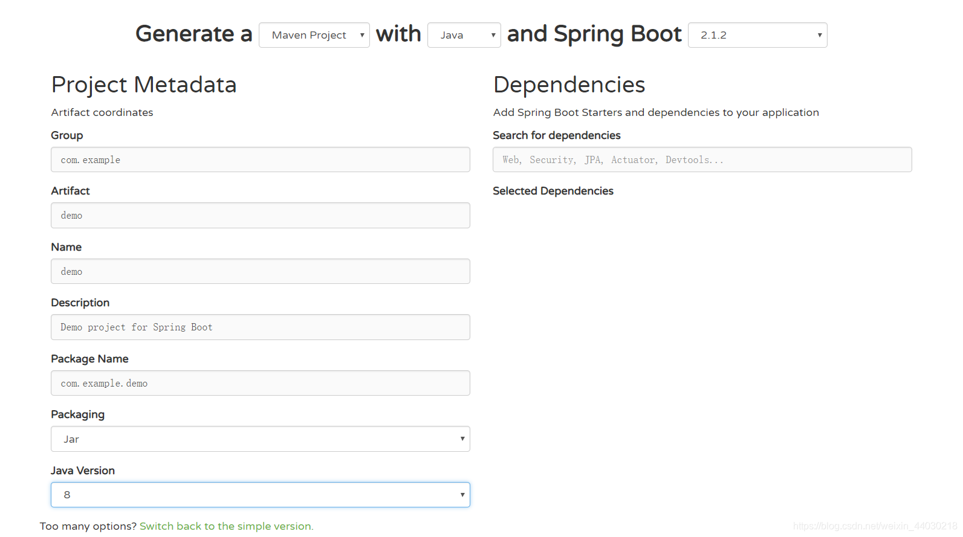Click the Name input field
The height and width of the screenshot is (537, 963).
[x=261, y=271]
